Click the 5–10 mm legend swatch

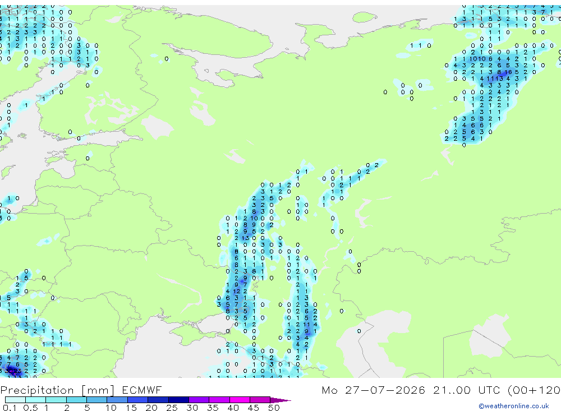click(97, 400)
